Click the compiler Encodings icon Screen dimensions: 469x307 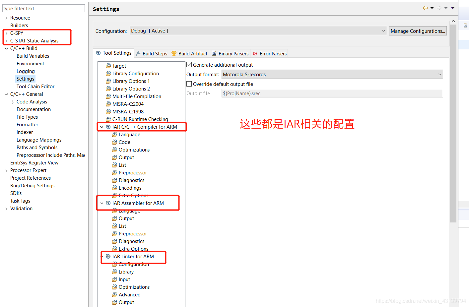coord(114,188)
